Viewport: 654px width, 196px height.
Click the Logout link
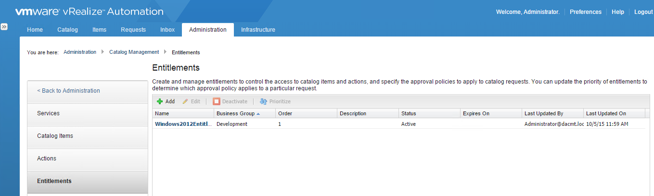pyautogui.click(x=643, y=12)
